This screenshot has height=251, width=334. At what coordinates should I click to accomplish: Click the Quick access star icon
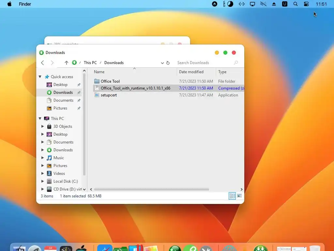47,76
